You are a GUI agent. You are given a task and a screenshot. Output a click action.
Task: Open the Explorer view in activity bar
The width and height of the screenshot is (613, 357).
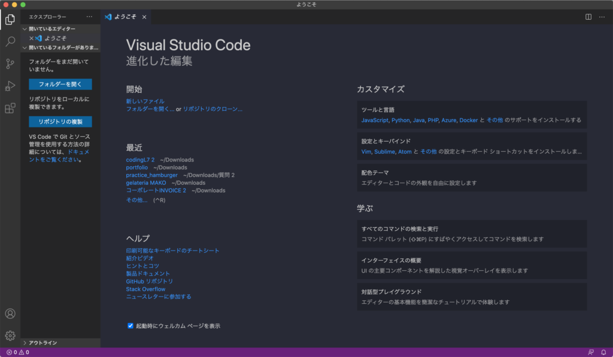click(x=10, y=19)
